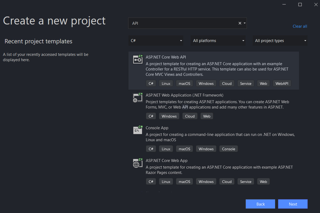Image resolution: width=320 pixels, height=213 pixels.
Task: Open the C# language filter dropdown
Action: click(156, 41)
